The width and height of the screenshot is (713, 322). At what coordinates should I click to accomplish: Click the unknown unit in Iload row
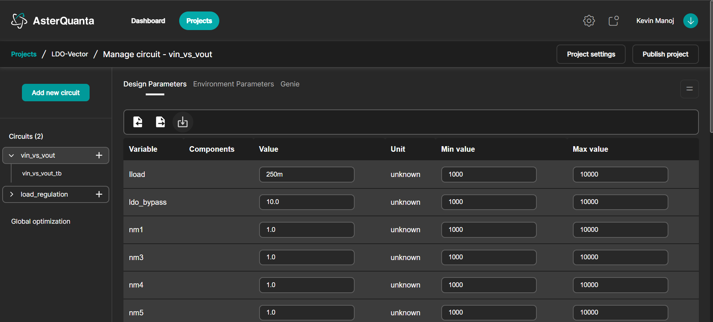click(x=405, y=174)
